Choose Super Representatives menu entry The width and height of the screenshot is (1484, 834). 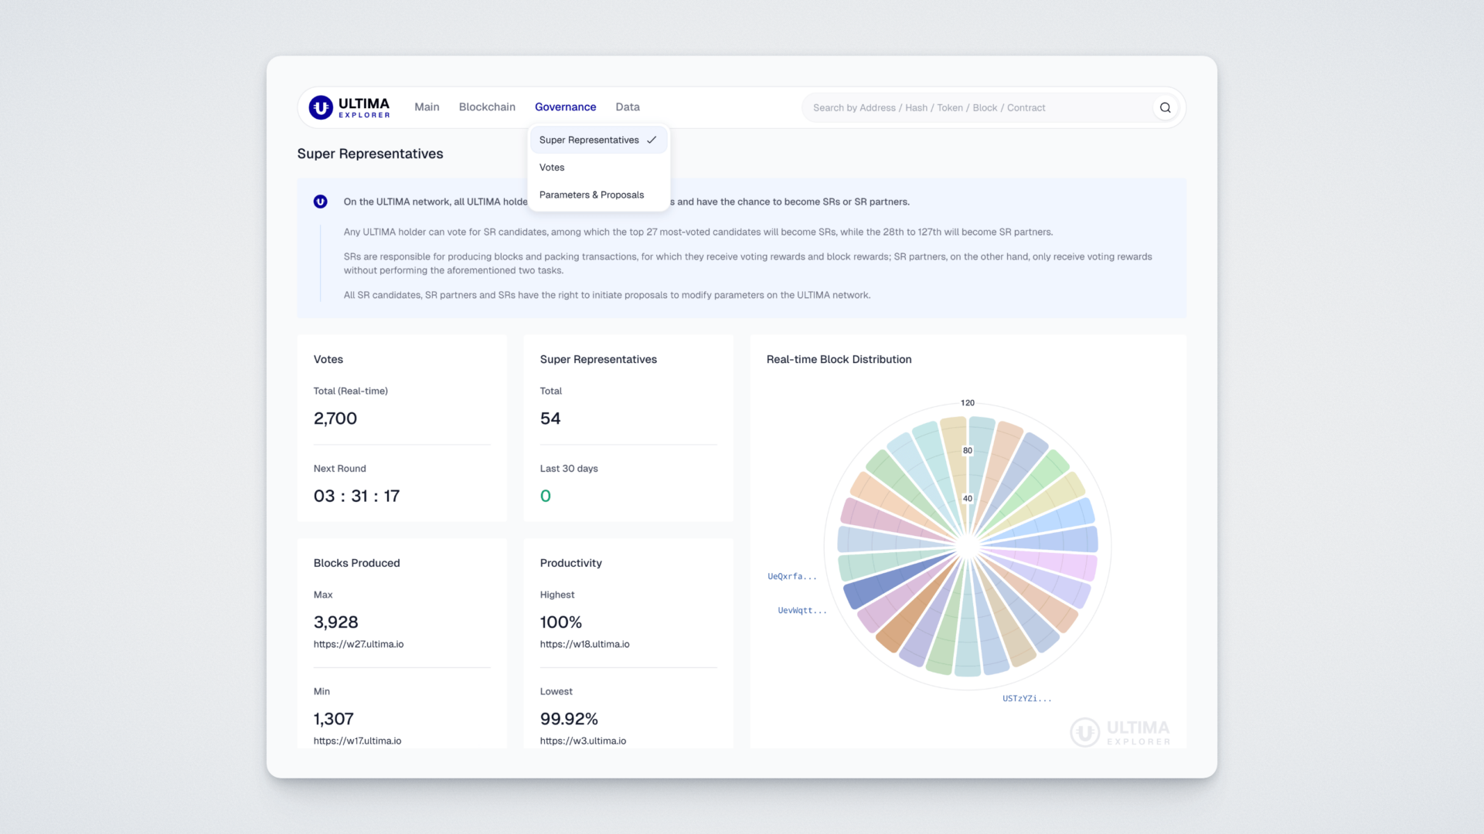click(589, 140)
